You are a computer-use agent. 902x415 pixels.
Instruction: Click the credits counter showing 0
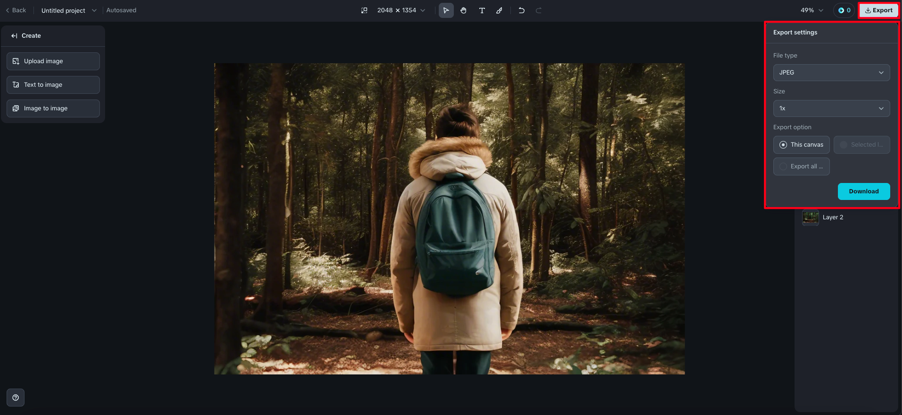pos(844,10)
